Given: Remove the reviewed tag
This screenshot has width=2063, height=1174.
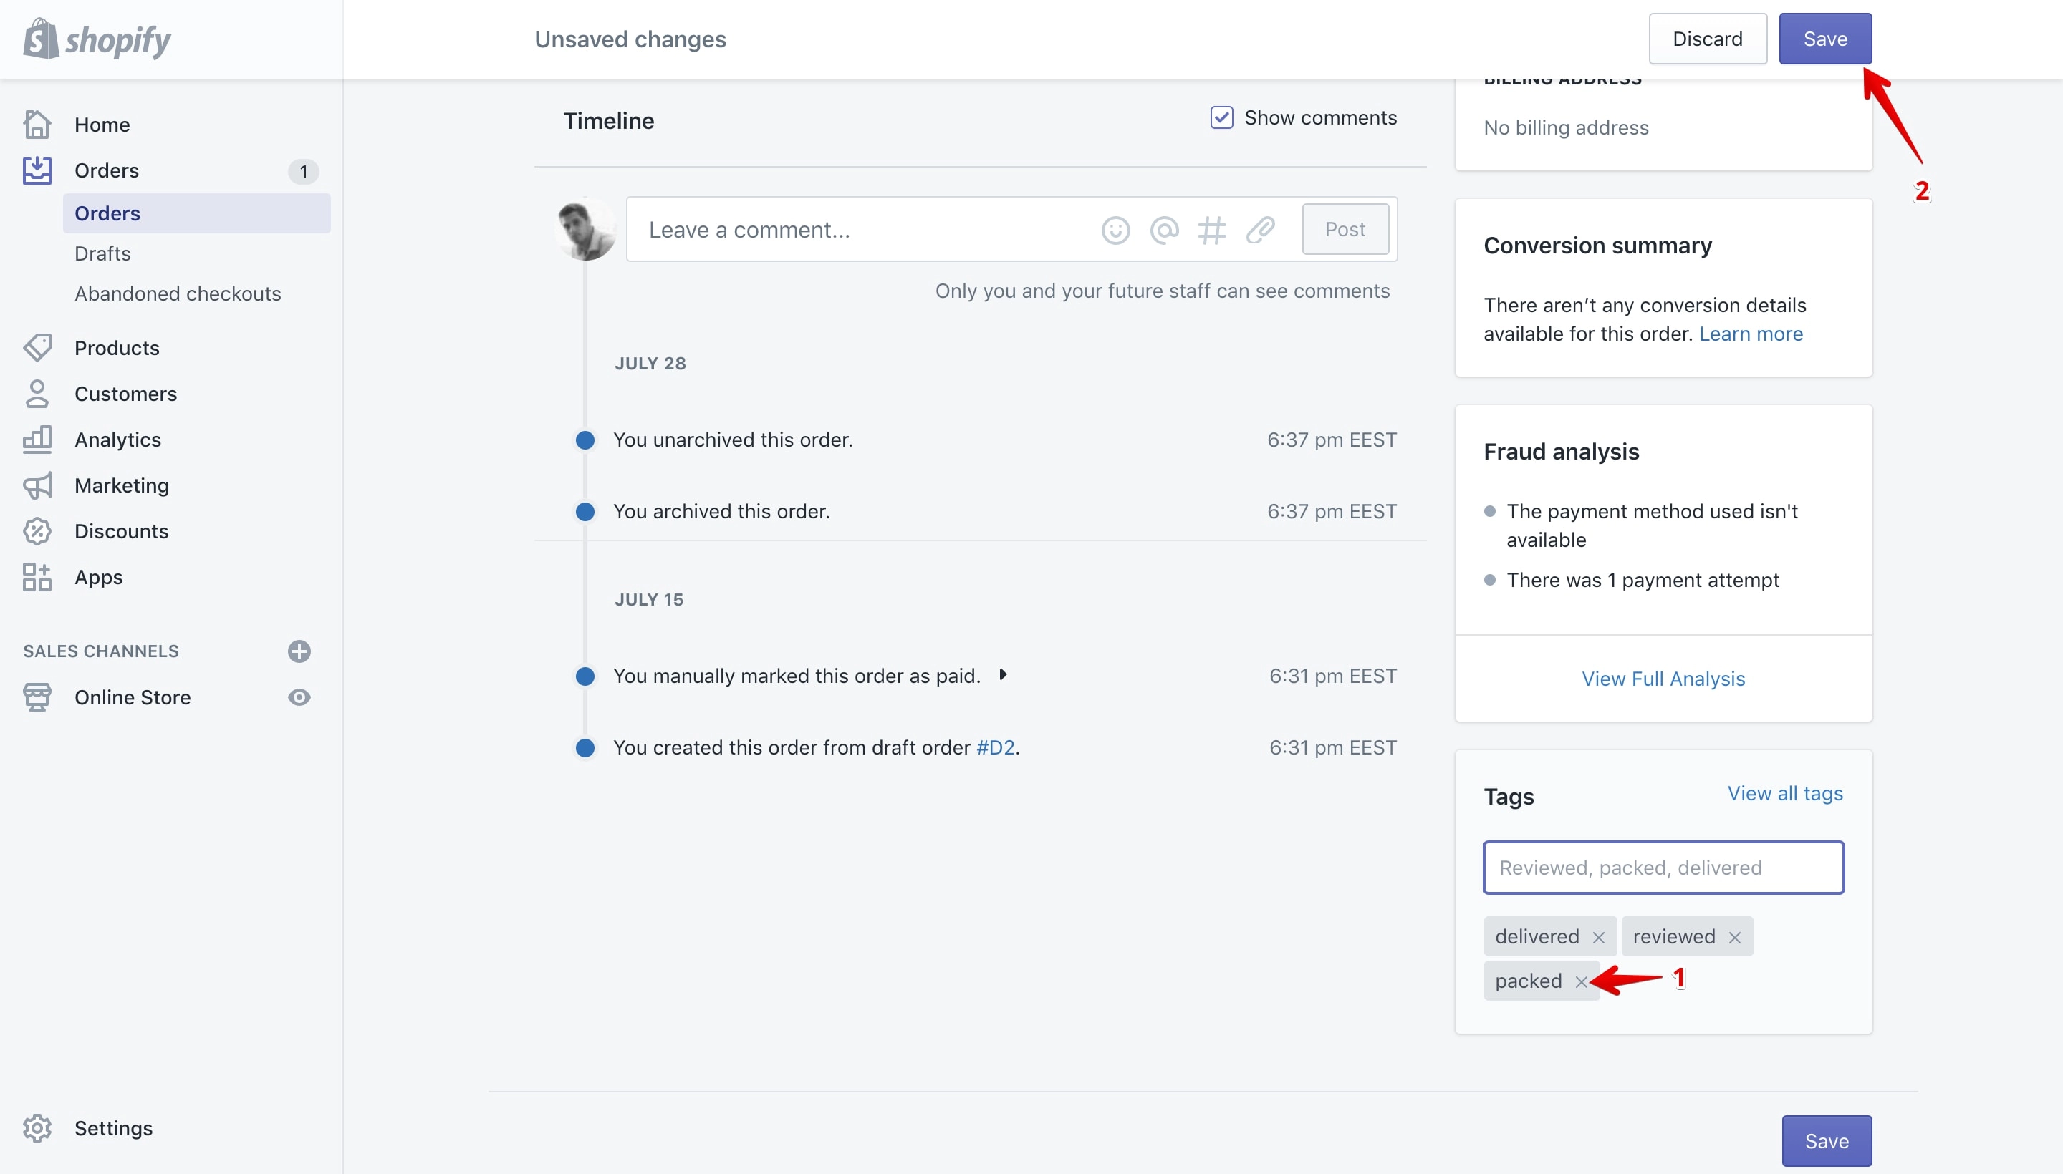Looking at the screenshot, I should pos(1735,937).
